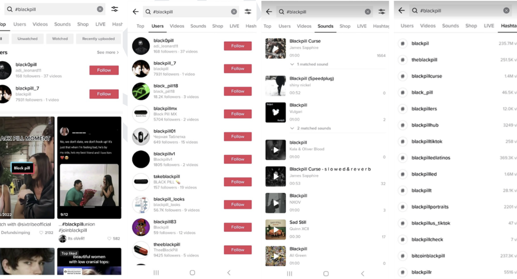Viewport: 517px width, 279px height.
Task: Toggle the Recently uploaded filter chip
Action: 98,39
